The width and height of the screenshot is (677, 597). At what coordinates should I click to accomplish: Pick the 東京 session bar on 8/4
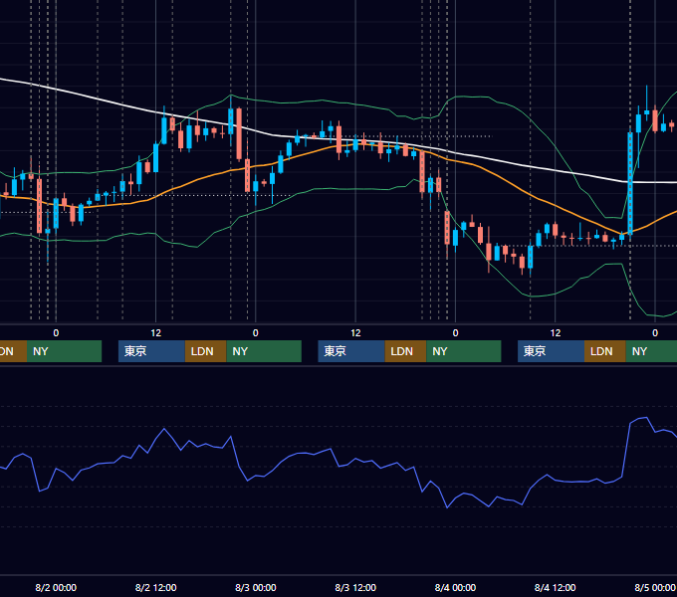tap(551, 351)
